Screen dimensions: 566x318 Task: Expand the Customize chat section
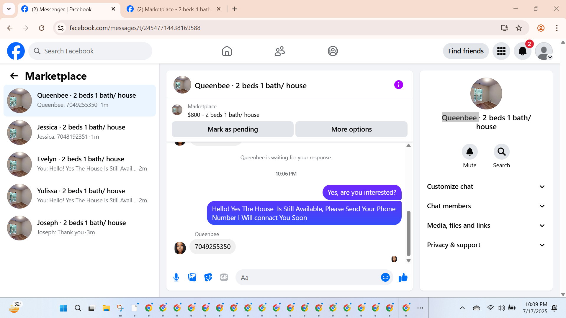[486, 186]
